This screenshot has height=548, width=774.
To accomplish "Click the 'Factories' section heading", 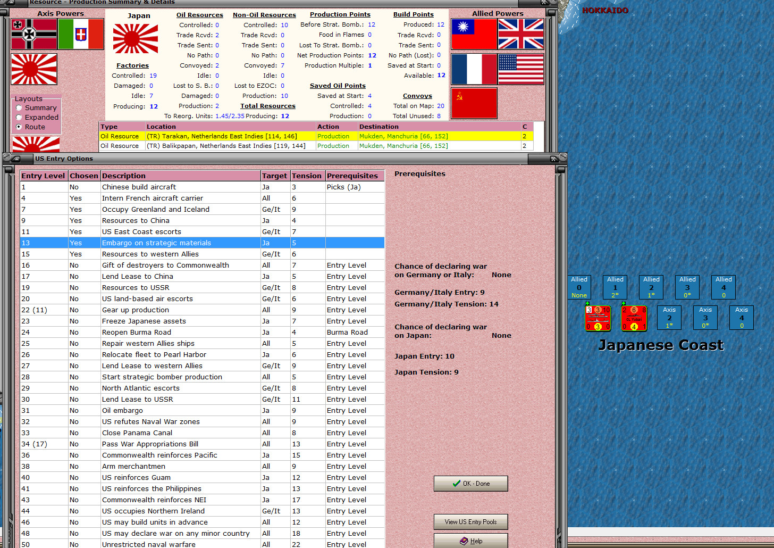I will click(133, 65).
